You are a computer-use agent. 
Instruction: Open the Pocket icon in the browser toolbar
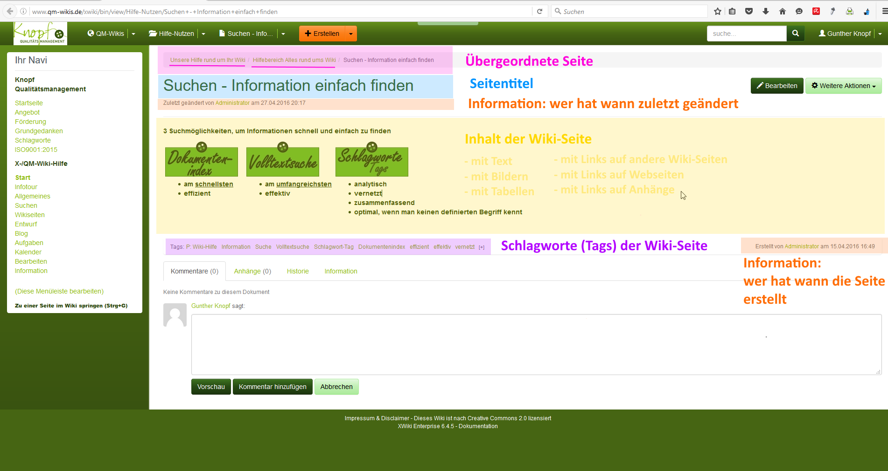pyautogui.click(x=749, y=12)
